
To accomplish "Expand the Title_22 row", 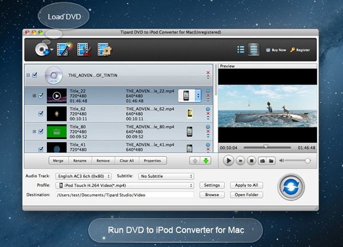I will (x=34, y=96).
